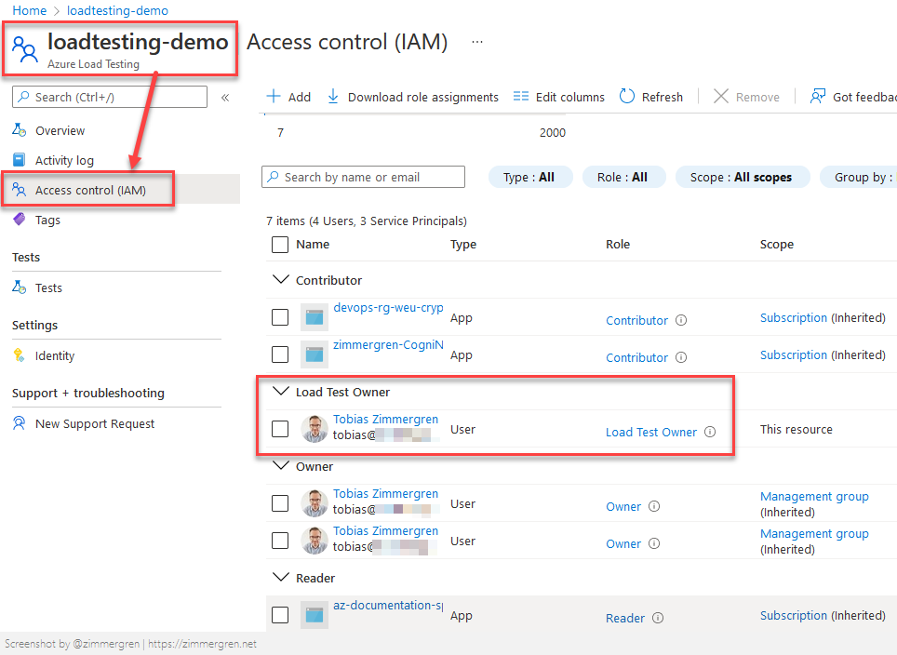Download role assignments via the download icon

(x=330, y=96)
